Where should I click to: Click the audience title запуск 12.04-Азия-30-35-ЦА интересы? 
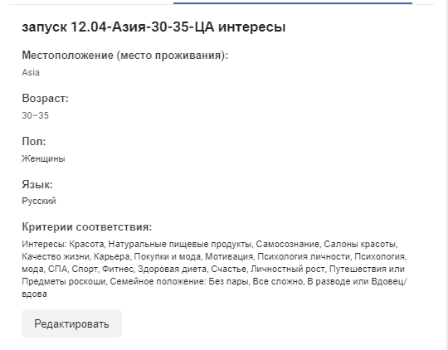153,27
